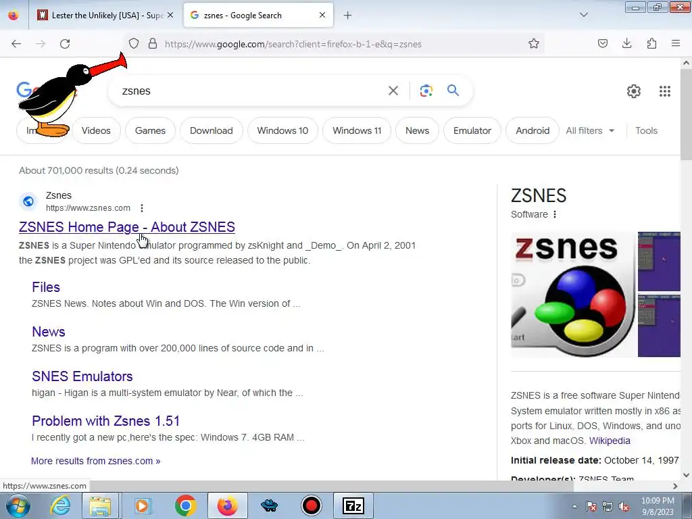This screenshot has width=692, height=519.
Task: Open ZSNES Home Page - About ZSNES link
Action: (126, 227)
